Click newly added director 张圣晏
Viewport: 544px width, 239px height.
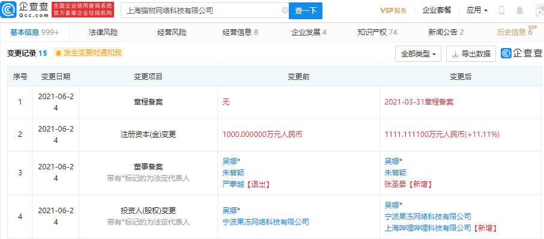(396, 184)
